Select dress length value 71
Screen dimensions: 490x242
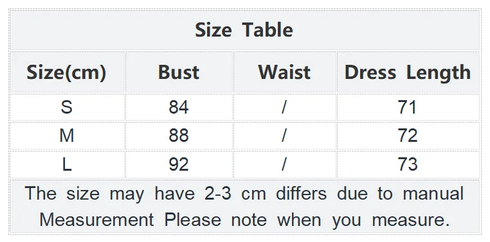click(408, 107)
